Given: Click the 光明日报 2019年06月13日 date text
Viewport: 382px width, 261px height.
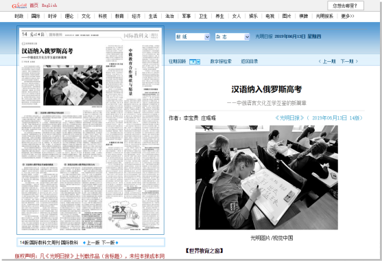Looking at the screenshot, I should tap(288, 36).
